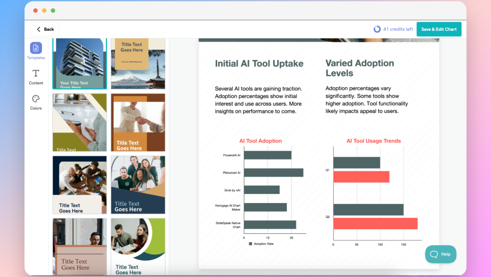Select the green circle students template
Viewport: 491px width, 277px height.
tap(138, 247)
